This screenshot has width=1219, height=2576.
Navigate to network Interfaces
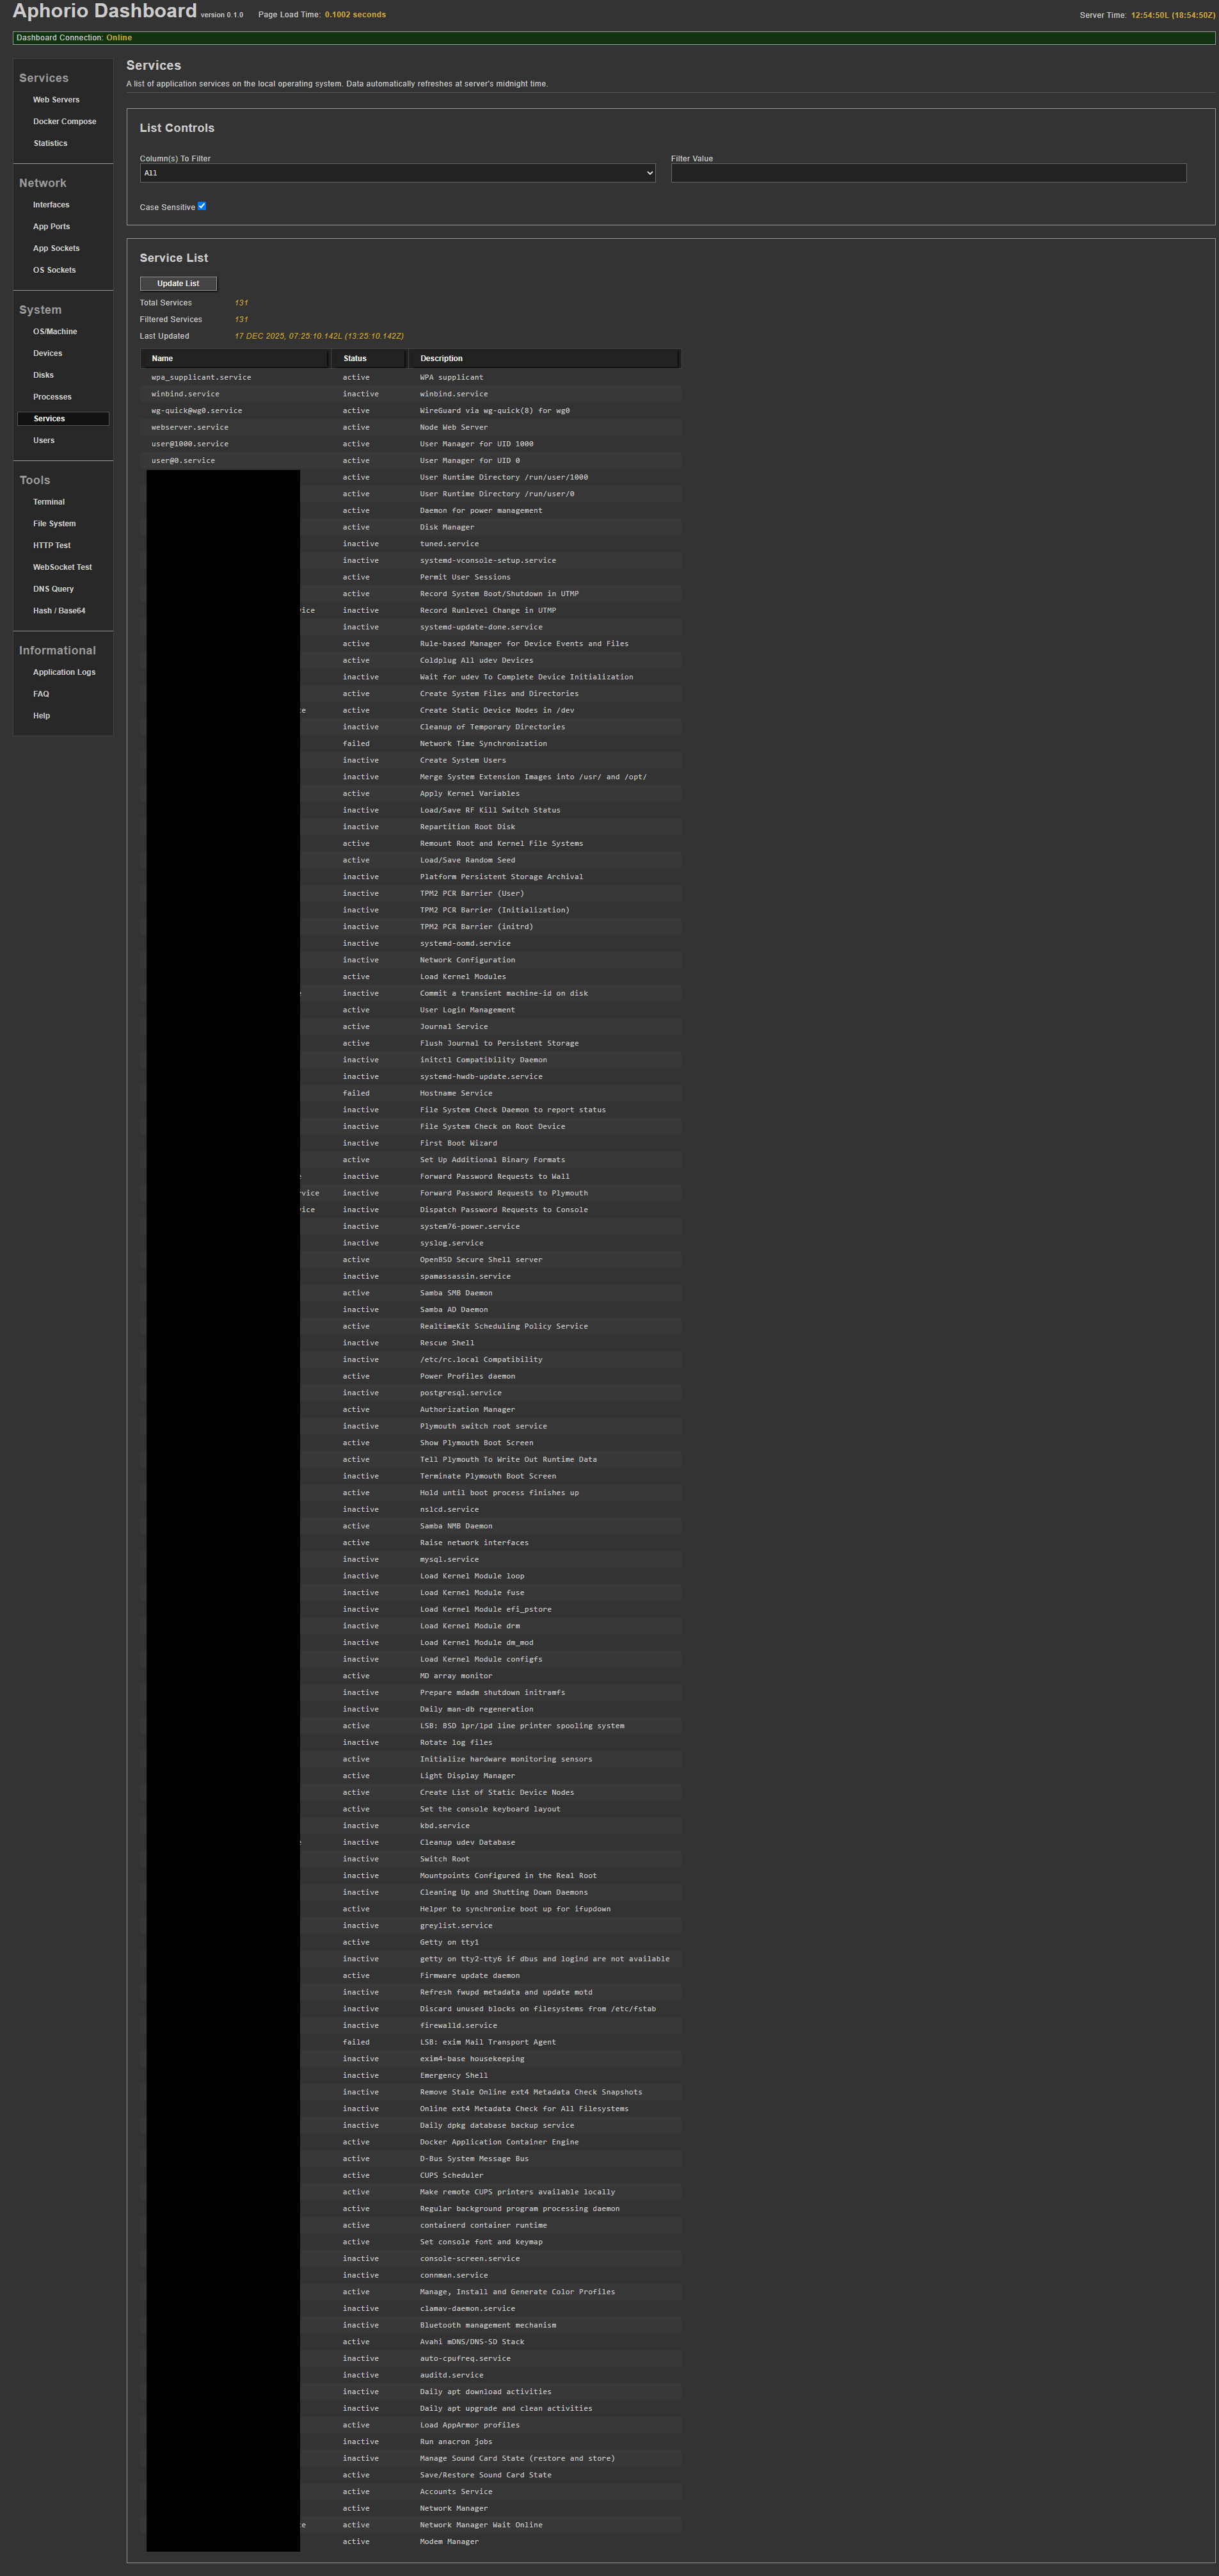[51, 205]
